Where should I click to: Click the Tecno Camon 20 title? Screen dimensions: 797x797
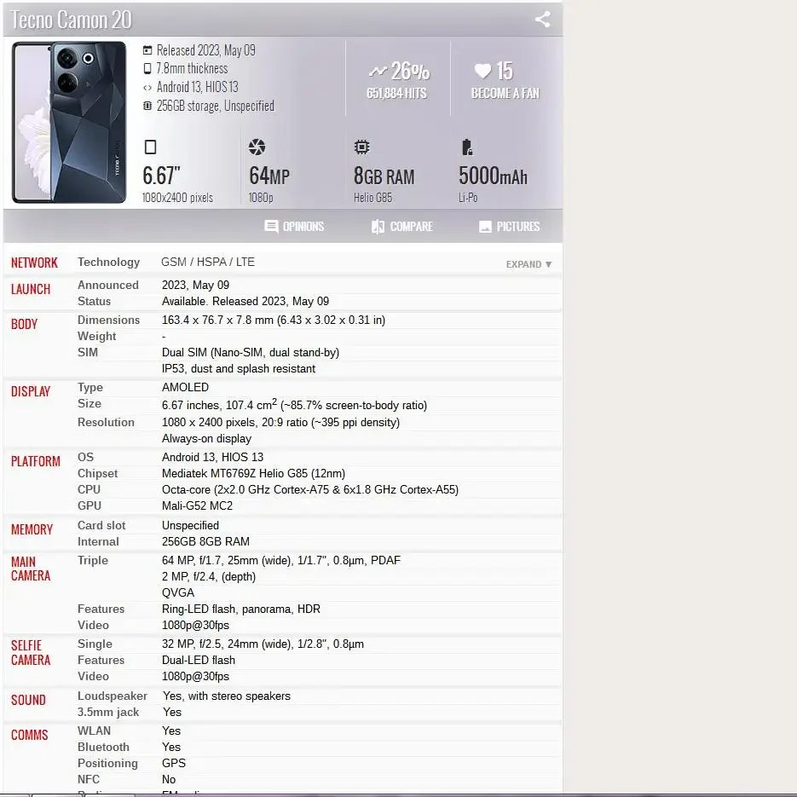click(x=71, y=20)
